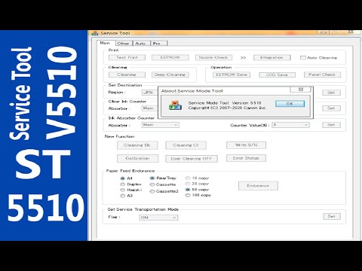The image size is (362, 271).
Task: Click the Copyright 2007-2020 Canon Inc. text
Action: [227, 108]
